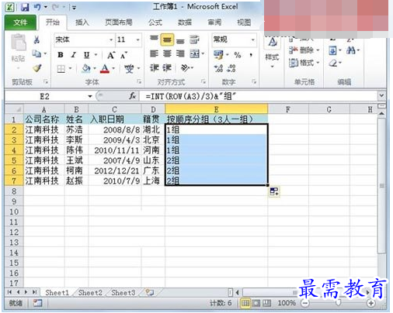The width and height of the screenshot is (393, 313).
Task: Apply red font color A button
Action: (105, 69)
